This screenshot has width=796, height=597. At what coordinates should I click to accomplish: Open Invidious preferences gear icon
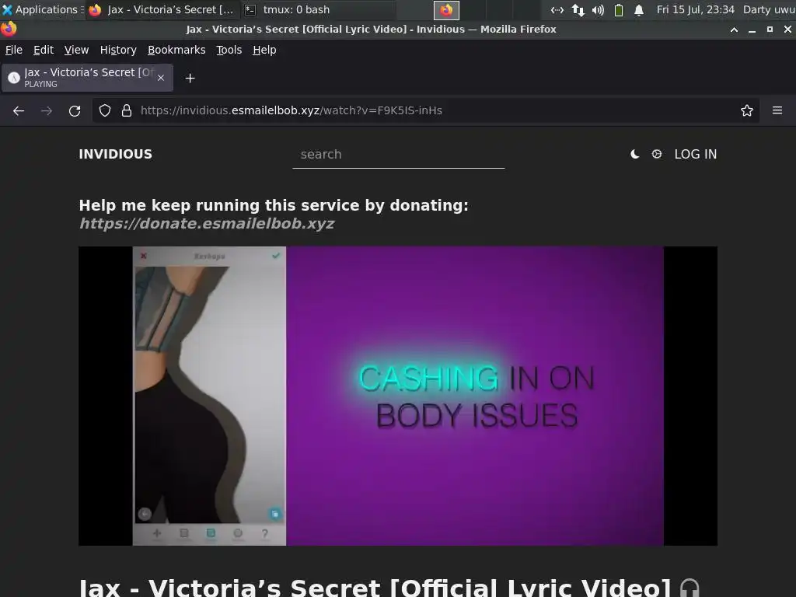(656, 154)
